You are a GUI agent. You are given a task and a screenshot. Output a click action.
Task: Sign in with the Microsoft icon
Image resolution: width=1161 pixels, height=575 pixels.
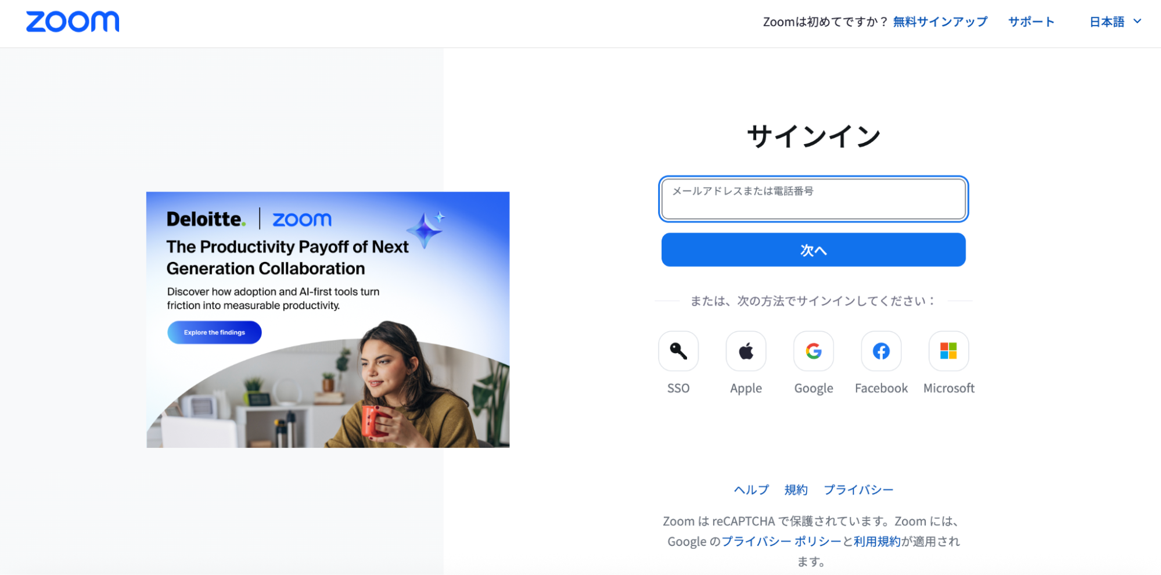pos(948,351)
